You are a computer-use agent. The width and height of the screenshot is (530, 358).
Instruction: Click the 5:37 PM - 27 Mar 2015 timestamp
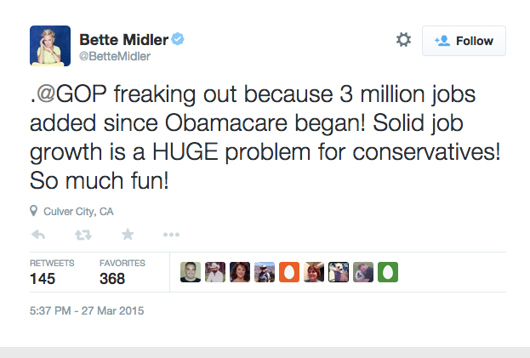click(87, 310)
